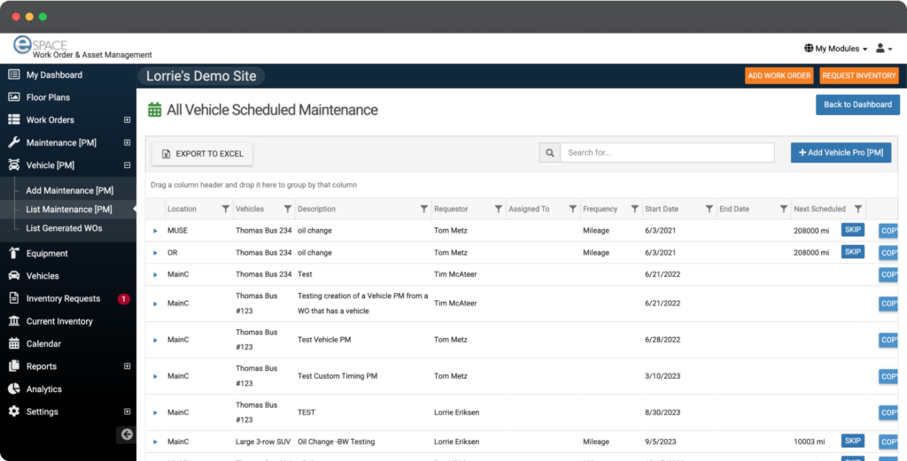The width and height of the screenshot is (907, 461).
Task: Open Floor Plans via its image icon
Action: 14,97
